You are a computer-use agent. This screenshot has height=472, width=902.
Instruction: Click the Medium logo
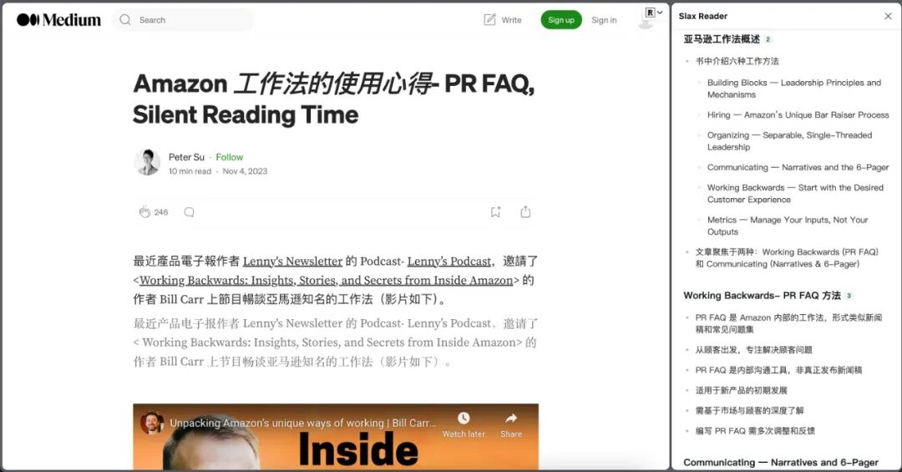click(58, 19)
